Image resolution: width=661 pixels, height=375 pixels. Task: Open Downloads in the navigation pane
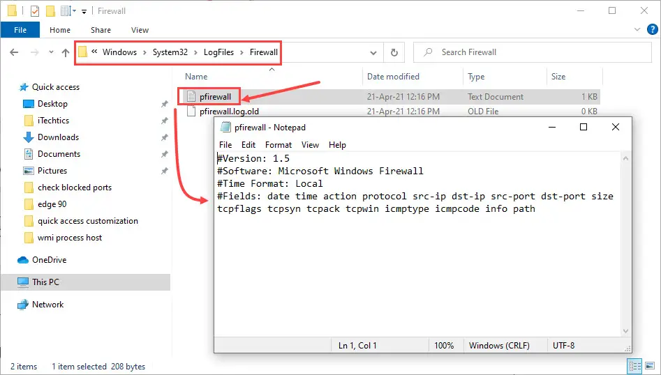point(58,137)
